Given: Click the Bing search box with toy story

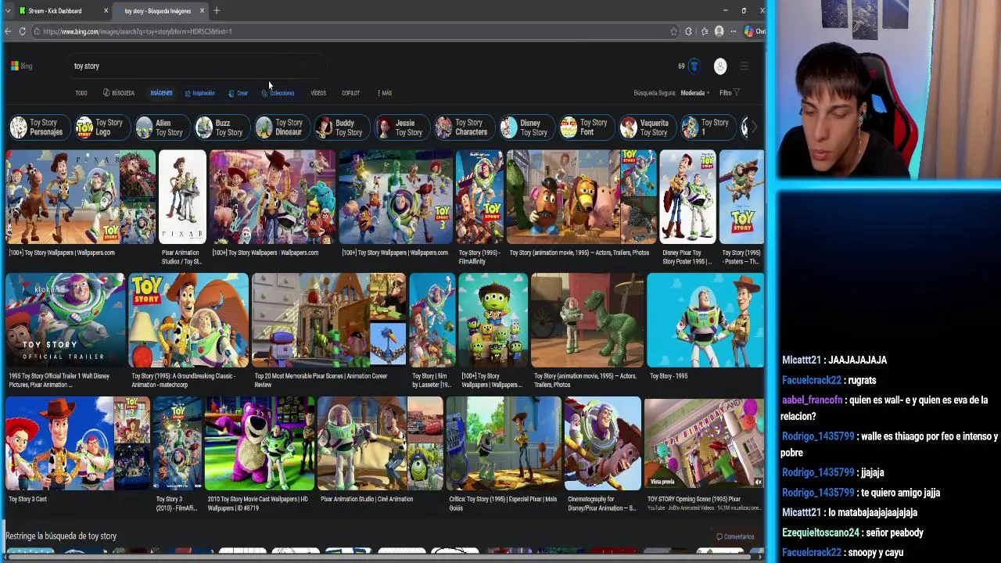Looking at the screenshot, I should 196,66.
